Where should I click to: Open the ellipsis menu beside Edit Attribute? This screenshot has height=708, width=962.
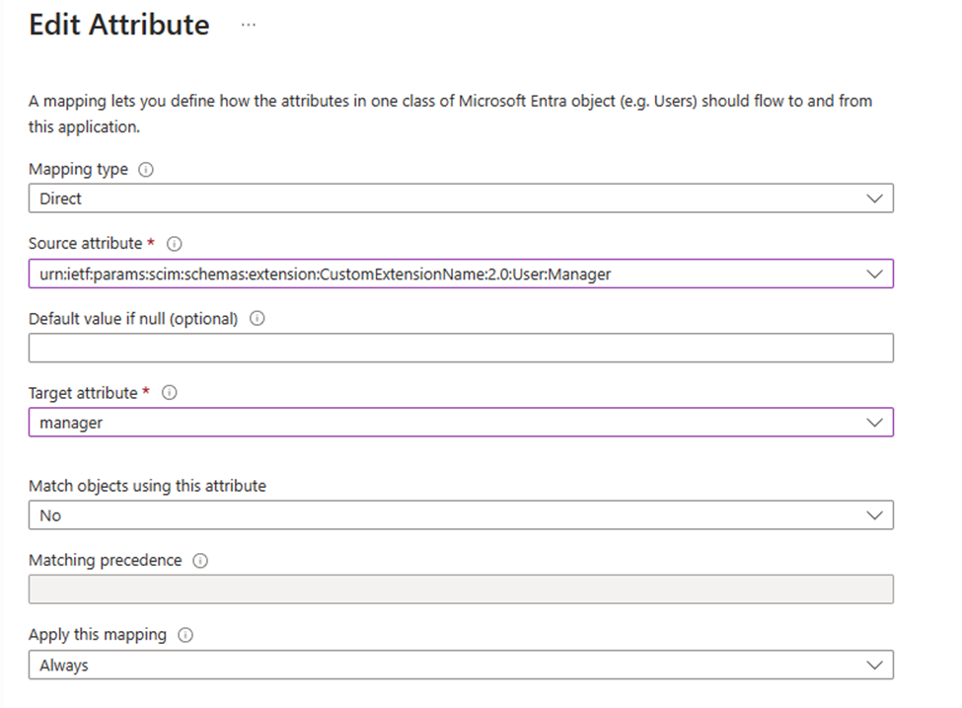[249, 26]
